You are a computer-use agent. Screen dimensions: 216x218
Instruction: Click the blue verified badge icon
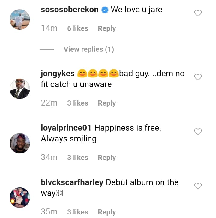click(105, 10)
